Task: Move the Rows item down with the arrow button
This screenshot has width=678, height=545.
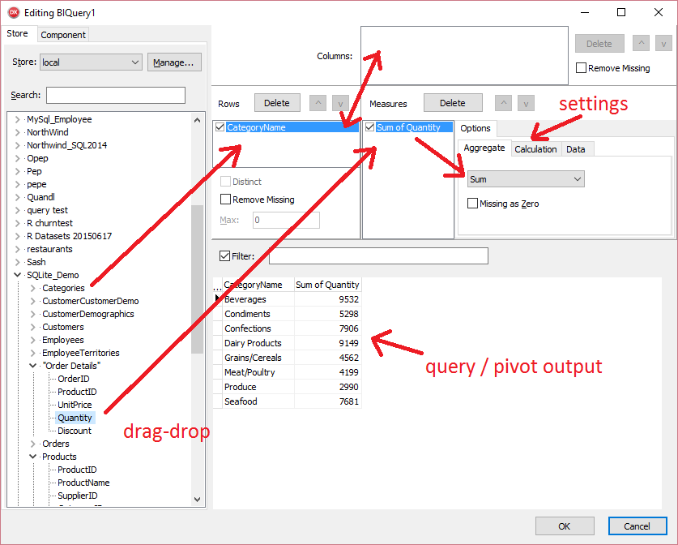Action: (x=340, y=103)
